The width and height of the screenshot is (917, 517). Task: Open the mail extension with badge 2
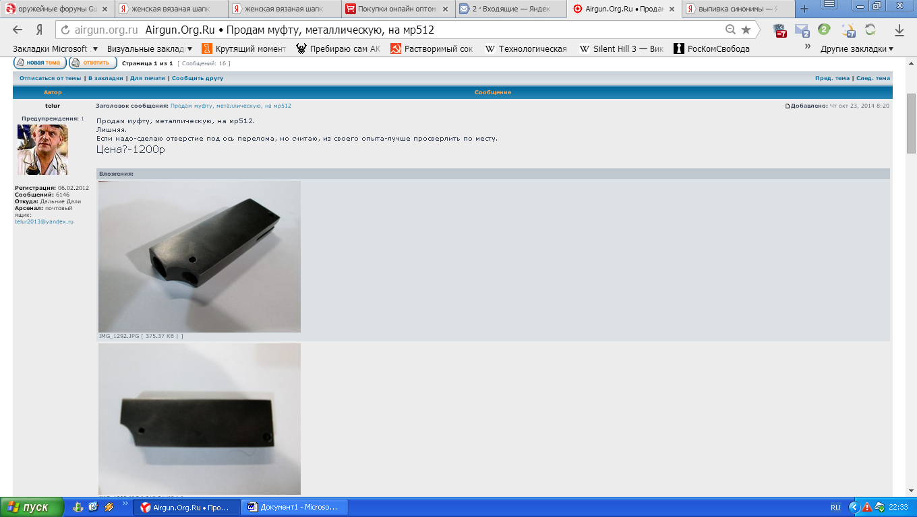coord(802,30)
